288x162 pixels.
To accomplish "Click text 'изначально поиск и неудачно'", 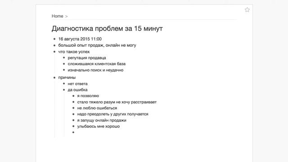I will tap(95, 70).
